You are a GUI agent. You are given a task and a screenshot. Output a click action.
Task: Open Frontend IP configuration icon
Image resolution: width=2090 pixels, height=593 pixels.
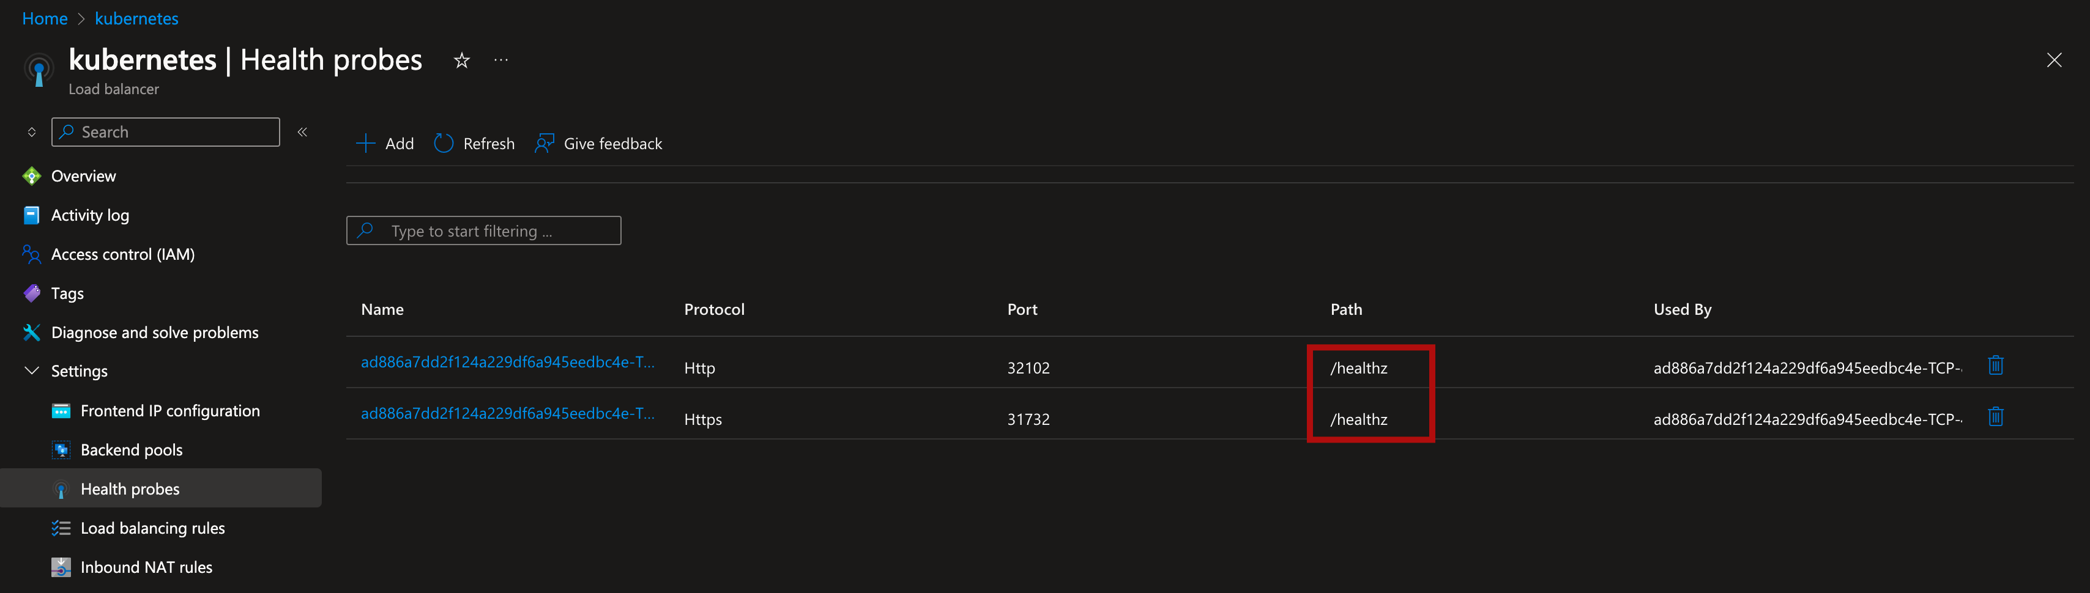coord(61,410)
